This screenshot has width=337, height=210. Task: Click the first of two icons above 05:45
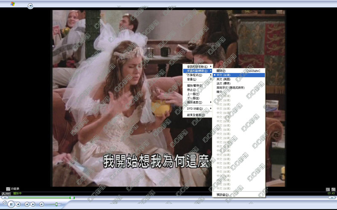328,189
